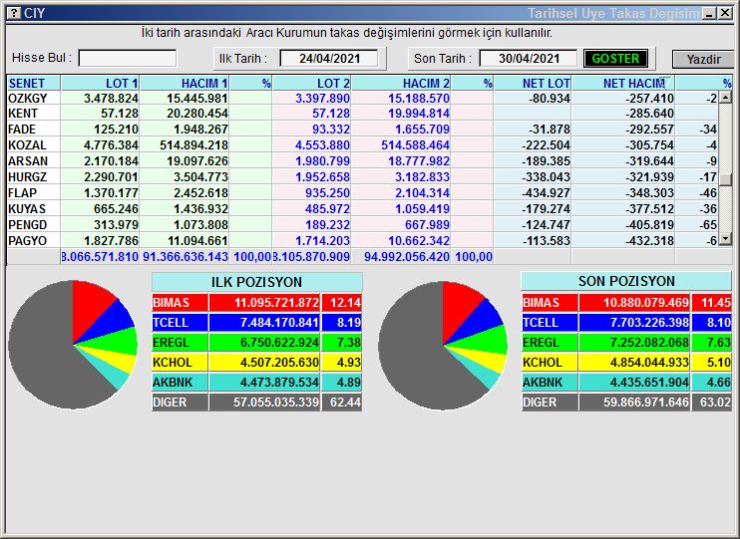
Task: Click HACIM 1 value 514.894.218
Action: [x=193, y=145]
